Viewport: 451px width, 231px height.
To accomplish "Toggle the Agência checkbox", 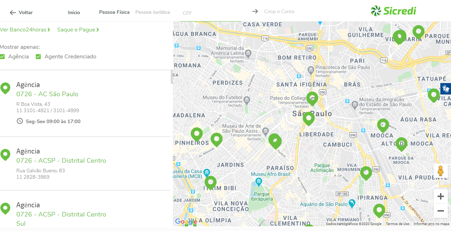I will tap(2, 57).
